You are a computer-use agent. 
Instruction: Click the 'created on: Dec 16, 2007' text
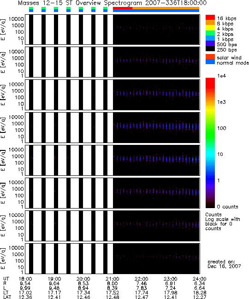[x=224, y=264]
